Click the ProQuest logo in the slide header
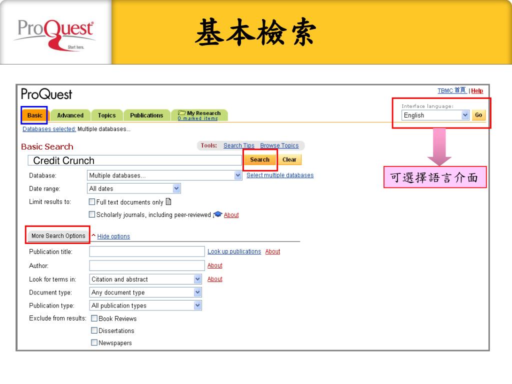The height and width of the screenshot is (384, 512). click(x=55, y=34)
